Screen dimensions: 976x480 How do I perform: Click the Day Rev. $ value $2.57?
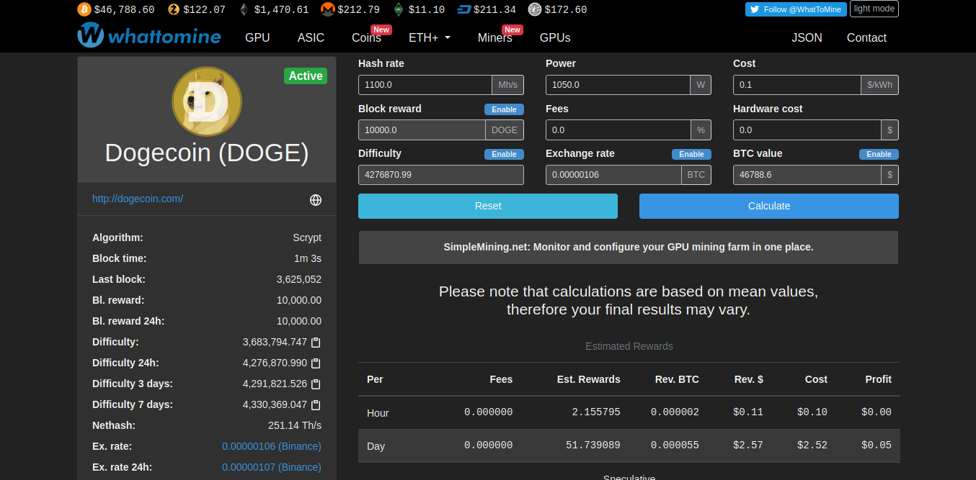pos(750,445)
